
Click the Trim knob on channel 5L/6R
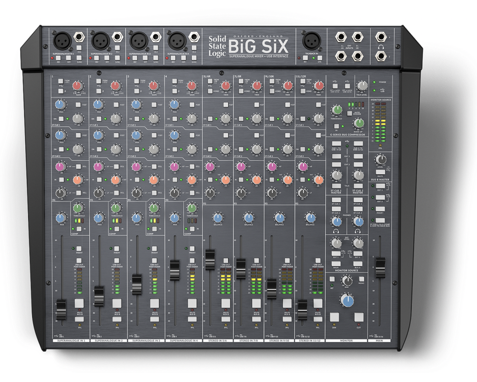[x=226, y=86]
